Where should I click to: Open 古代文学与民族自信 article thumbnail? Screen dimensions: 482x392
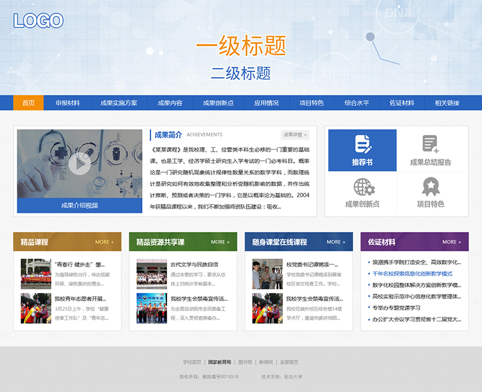click(152, 273)
